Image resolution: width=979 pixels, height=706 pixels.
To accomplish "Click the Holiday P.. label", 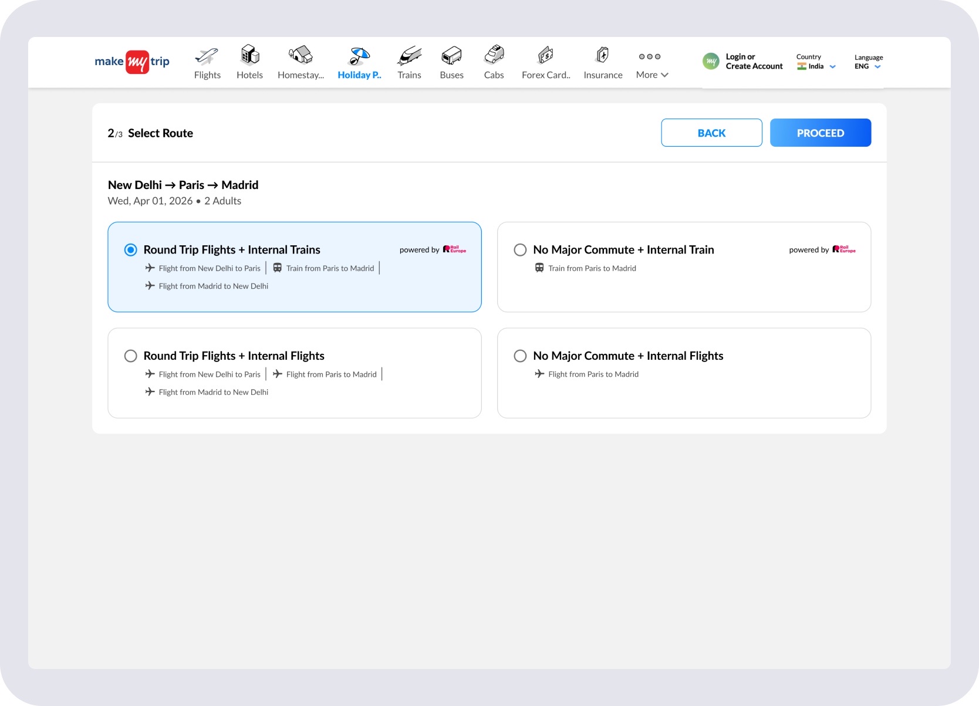I will pos(359,75).
